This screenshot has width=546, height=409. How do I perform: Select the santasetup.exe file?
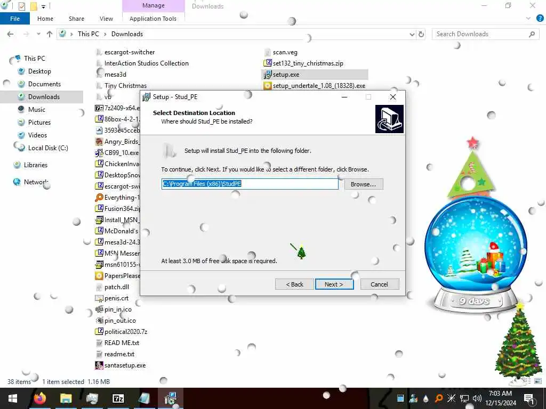pyautogui.click(x=125, y=365)
